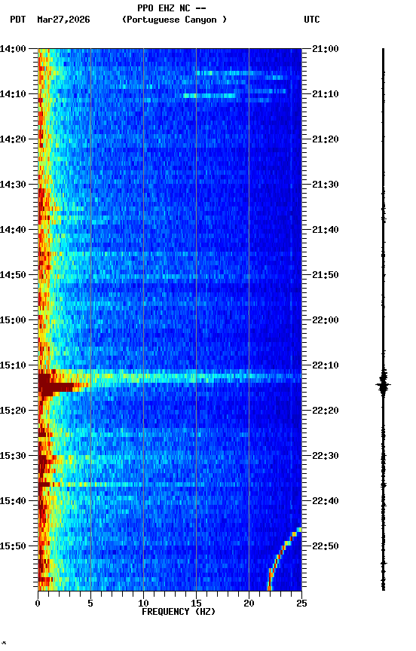Click the 15:40 PDT time label

13,502
